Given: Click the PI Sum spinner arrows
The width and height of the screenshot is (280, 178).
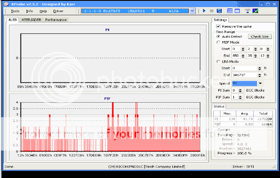Looking at the screenshot, I should [x=241, y=90].
